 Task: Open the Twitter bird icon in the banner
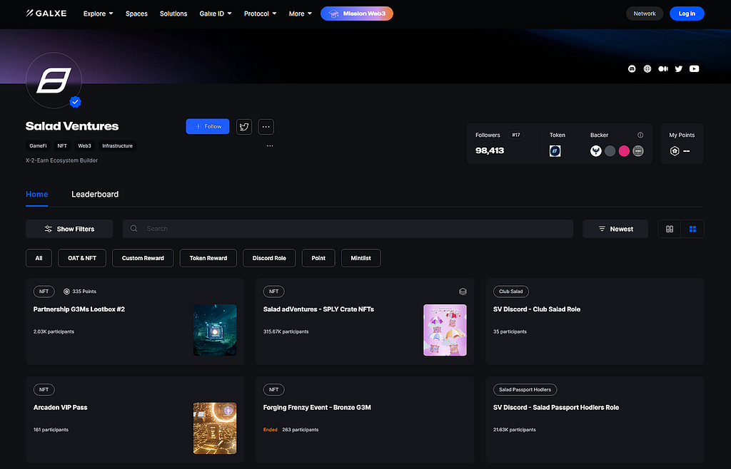(679, 69)
